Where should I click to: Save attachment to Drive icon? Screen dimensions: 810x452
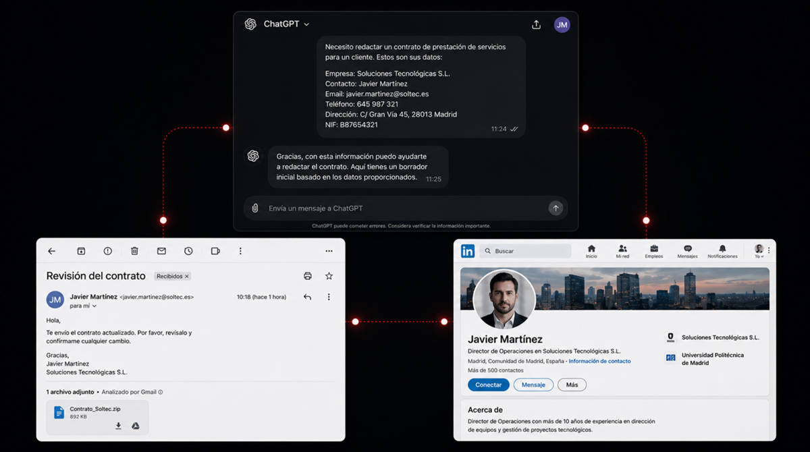pos(135,426)
